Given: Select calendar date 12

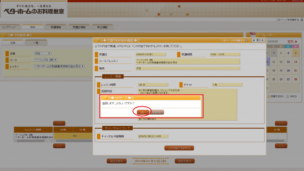Looking at the screenshot, I should (281, 62).
